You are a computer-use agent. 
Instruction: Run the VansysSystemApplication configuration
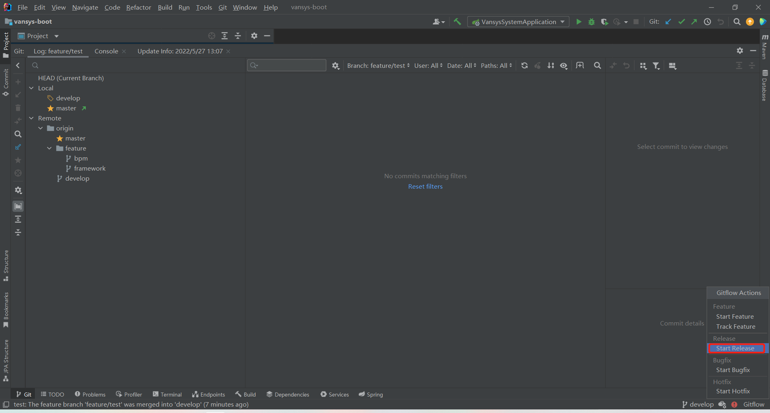pos(578,22)
